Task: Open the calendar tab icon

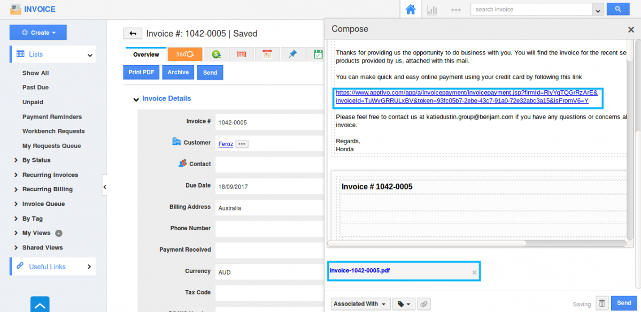Action: [x=267, y=54]
